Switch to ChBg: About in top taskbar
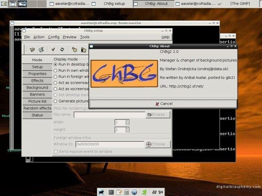The width and height of the screenshot is (262, 196). tap(154, 4)
